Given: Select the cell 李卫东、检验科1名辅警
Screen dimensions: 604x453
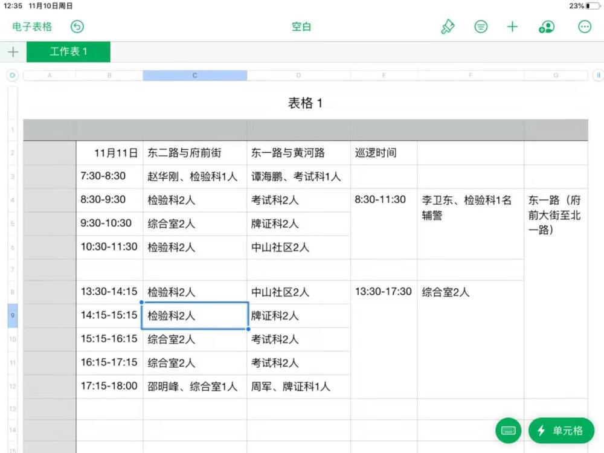Looking at the screenshot, I should (x=471, y=223).
